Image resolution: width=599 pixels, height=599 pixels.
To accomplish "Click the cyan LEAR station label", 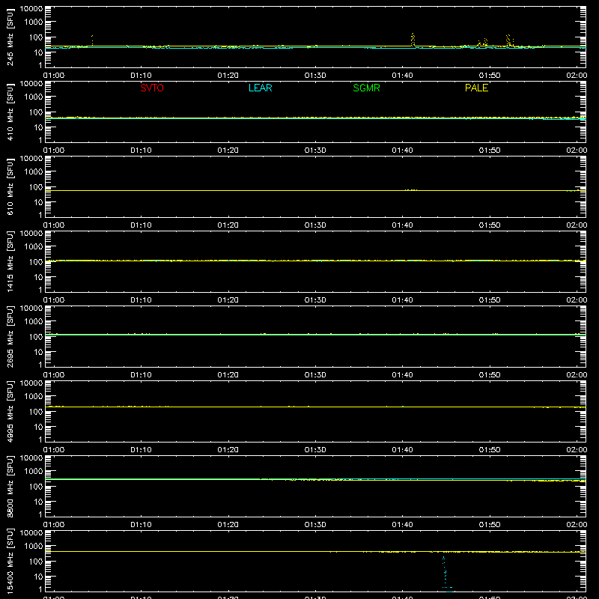I will (260, 88).
